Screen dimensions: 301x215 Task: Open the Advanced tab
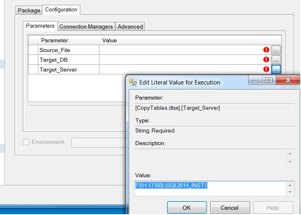pos(130,26)
